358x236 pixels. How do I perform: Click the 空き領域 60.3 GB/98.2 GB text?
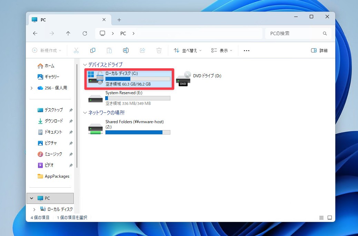(128, 84)
